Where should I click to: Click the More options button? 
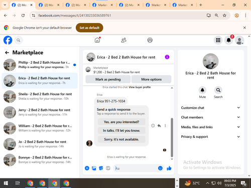[x=151, y=79]
